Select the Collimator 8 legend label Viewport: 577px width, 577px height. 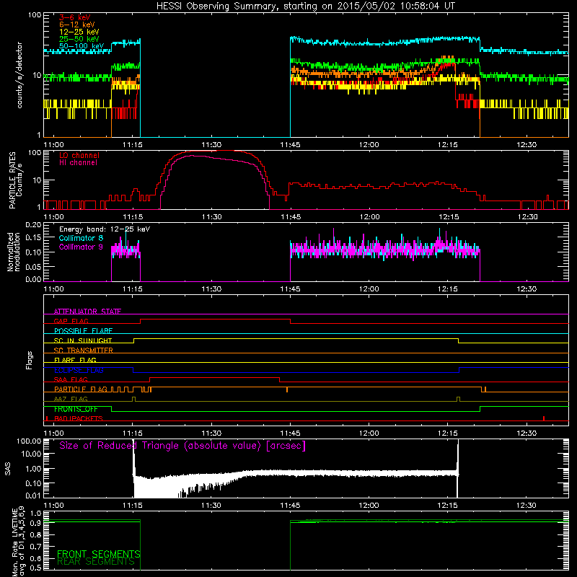pyautogui.click(x=81, y=238)
